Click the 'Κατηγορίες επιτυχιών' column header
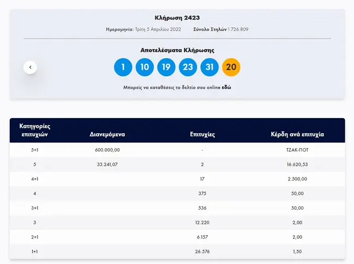The width and height of the screenshot is (354, 264). [35, 131]
